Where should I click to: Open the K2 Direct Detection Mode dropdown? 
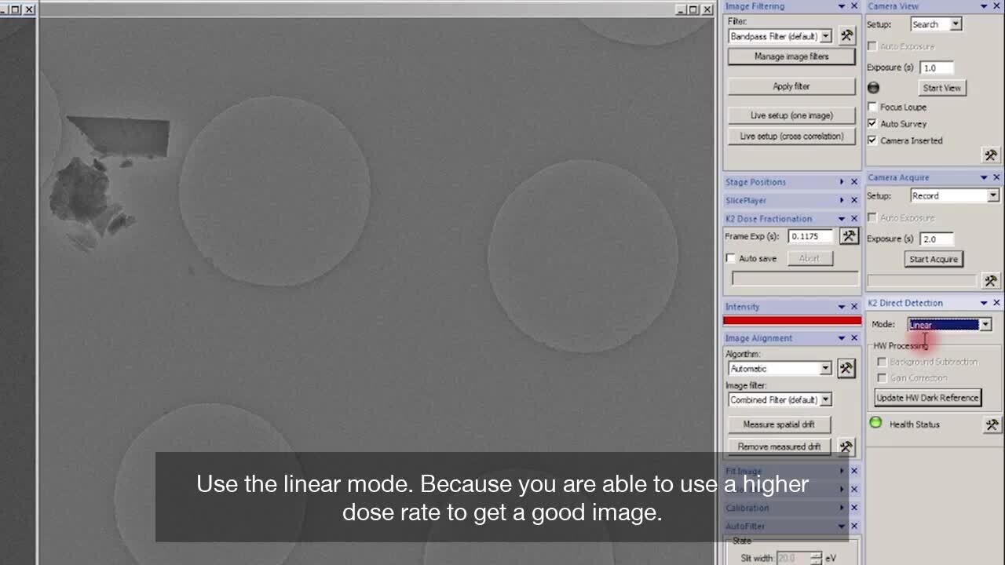pos(985,325)
